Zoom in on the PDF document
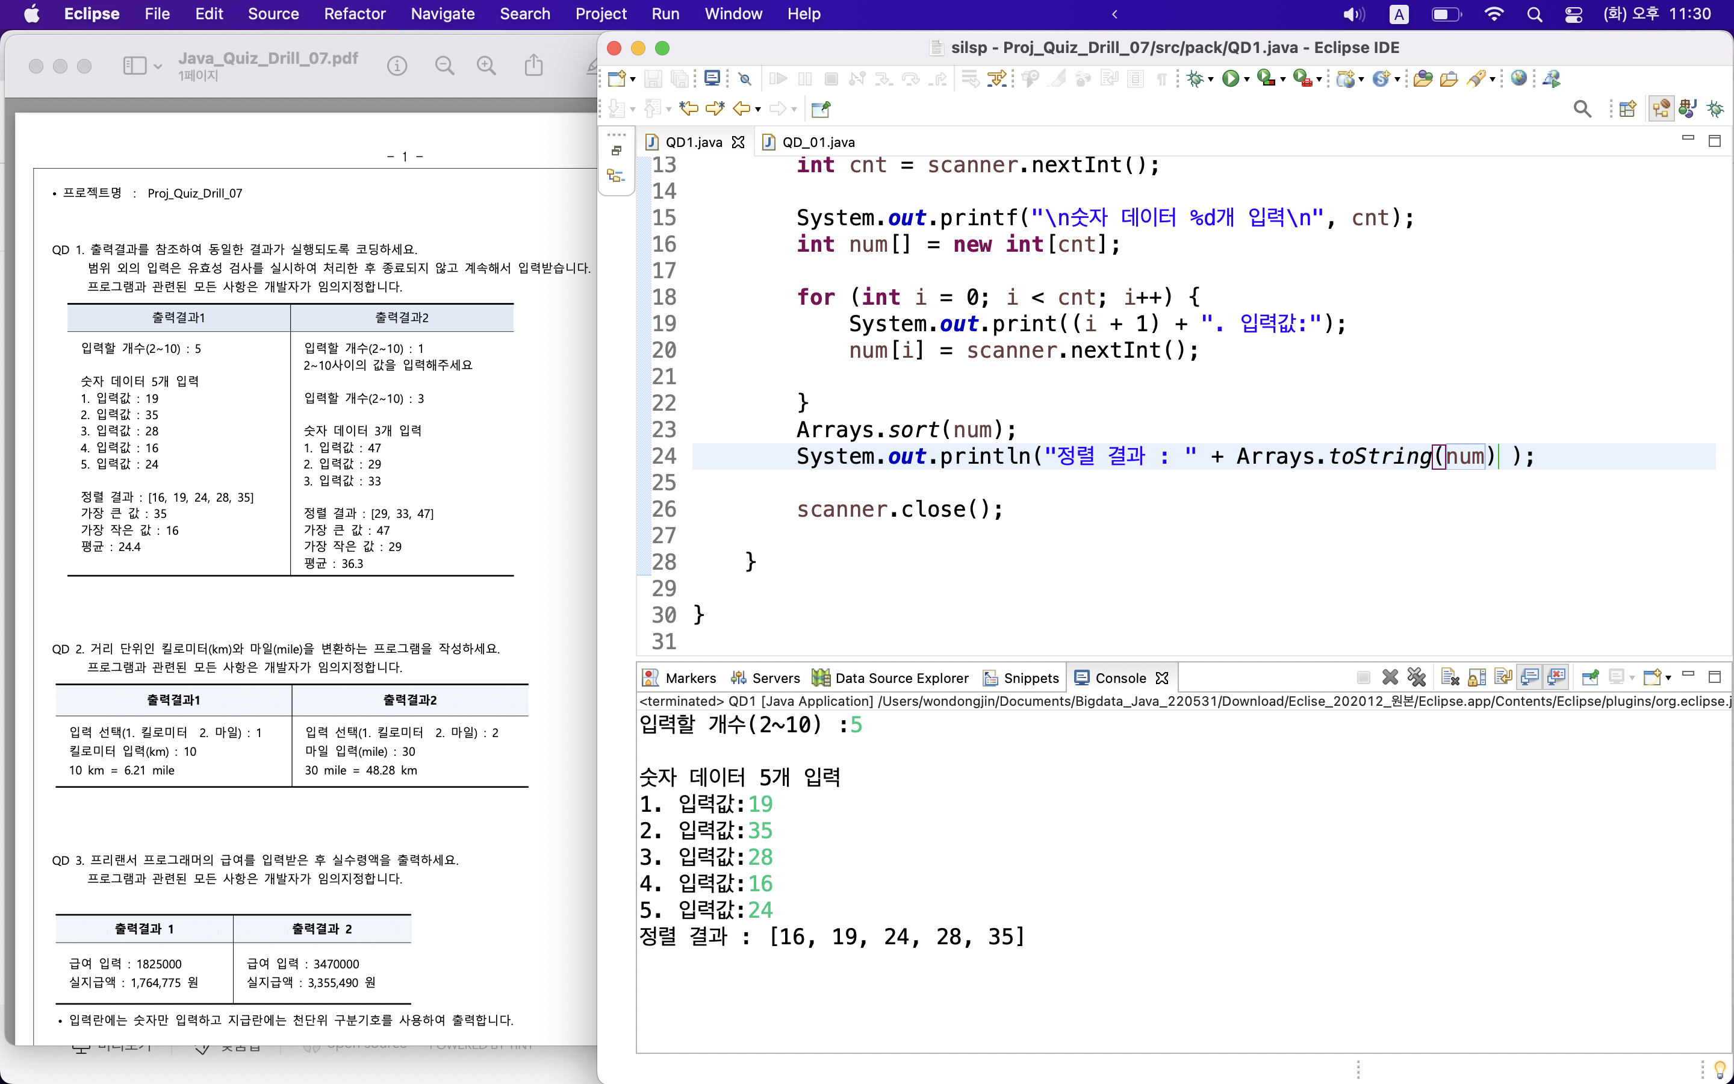This screenshot has height=1084, width=1734. tap(486, 66)
